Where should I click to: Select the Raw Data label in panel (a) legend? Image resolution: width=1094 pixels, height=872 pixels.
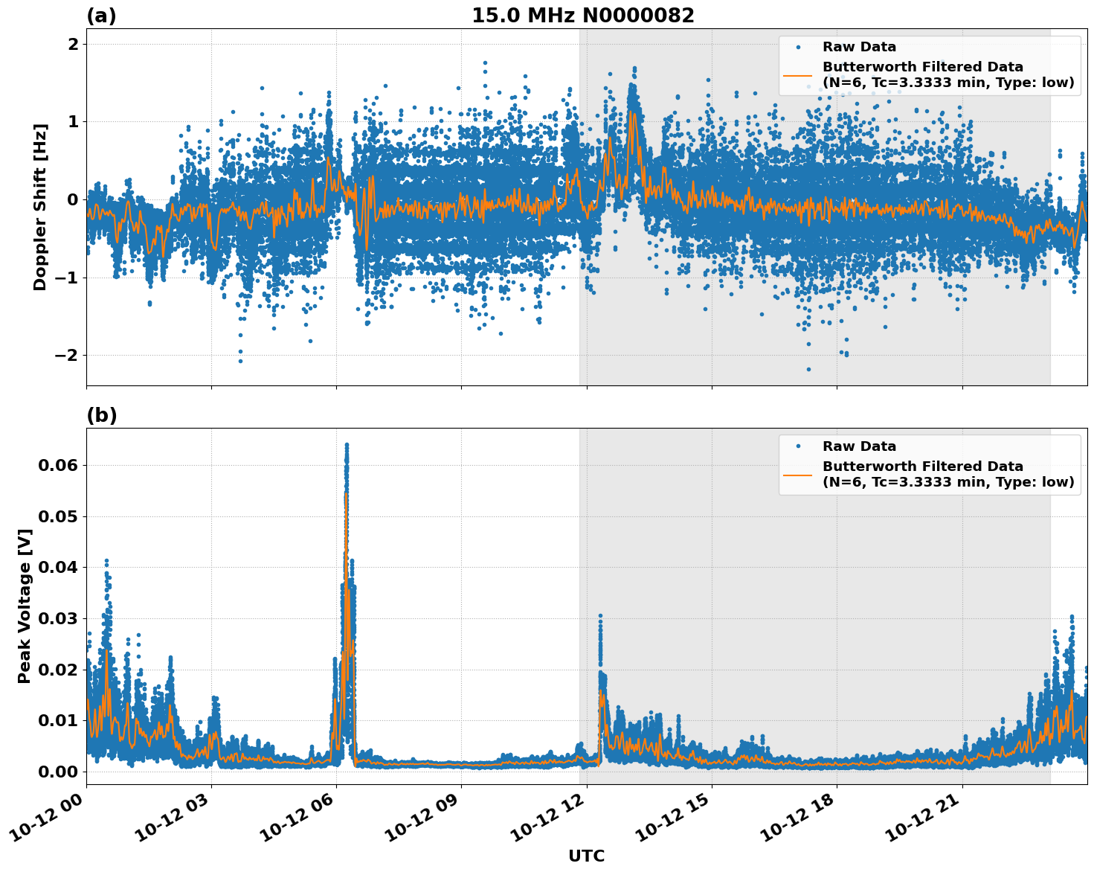(859, 47)
